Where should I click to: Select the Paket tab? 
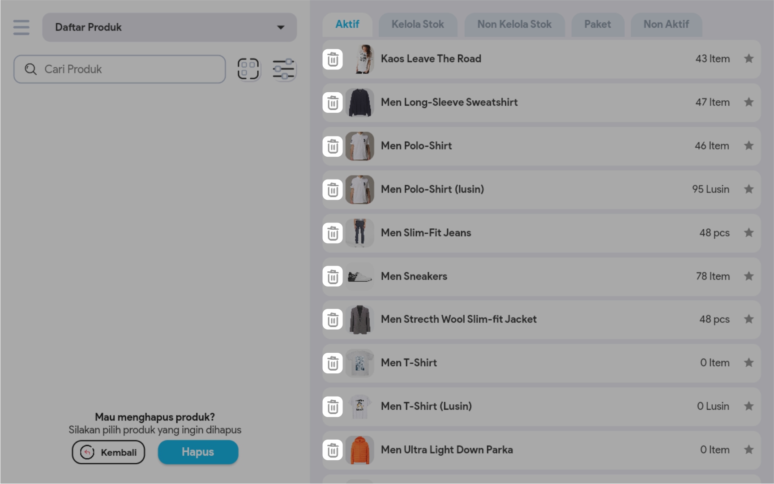tap(597, 25)
